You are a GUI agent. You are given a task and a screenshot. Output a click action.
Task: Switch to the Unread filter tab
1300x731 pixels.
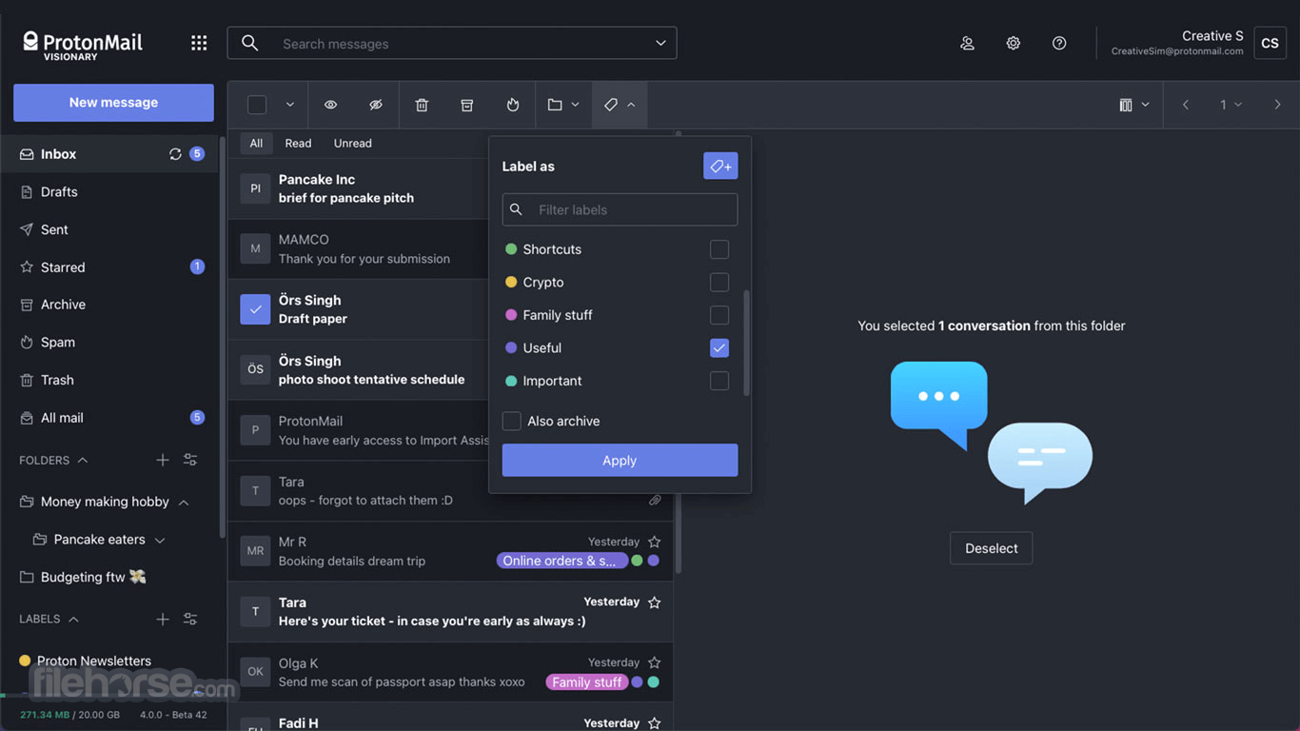[352, 143]
